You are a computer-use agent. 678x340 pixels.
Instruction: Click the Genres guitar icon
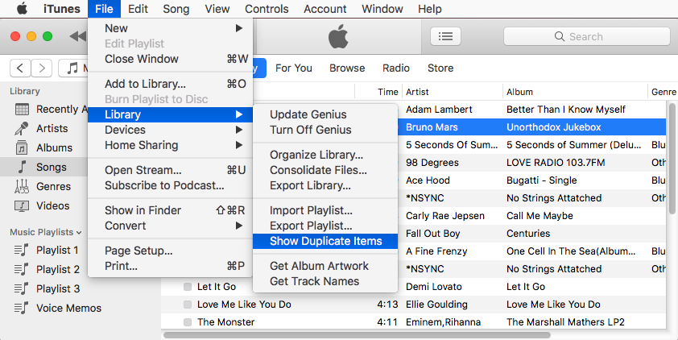(23, 187)
